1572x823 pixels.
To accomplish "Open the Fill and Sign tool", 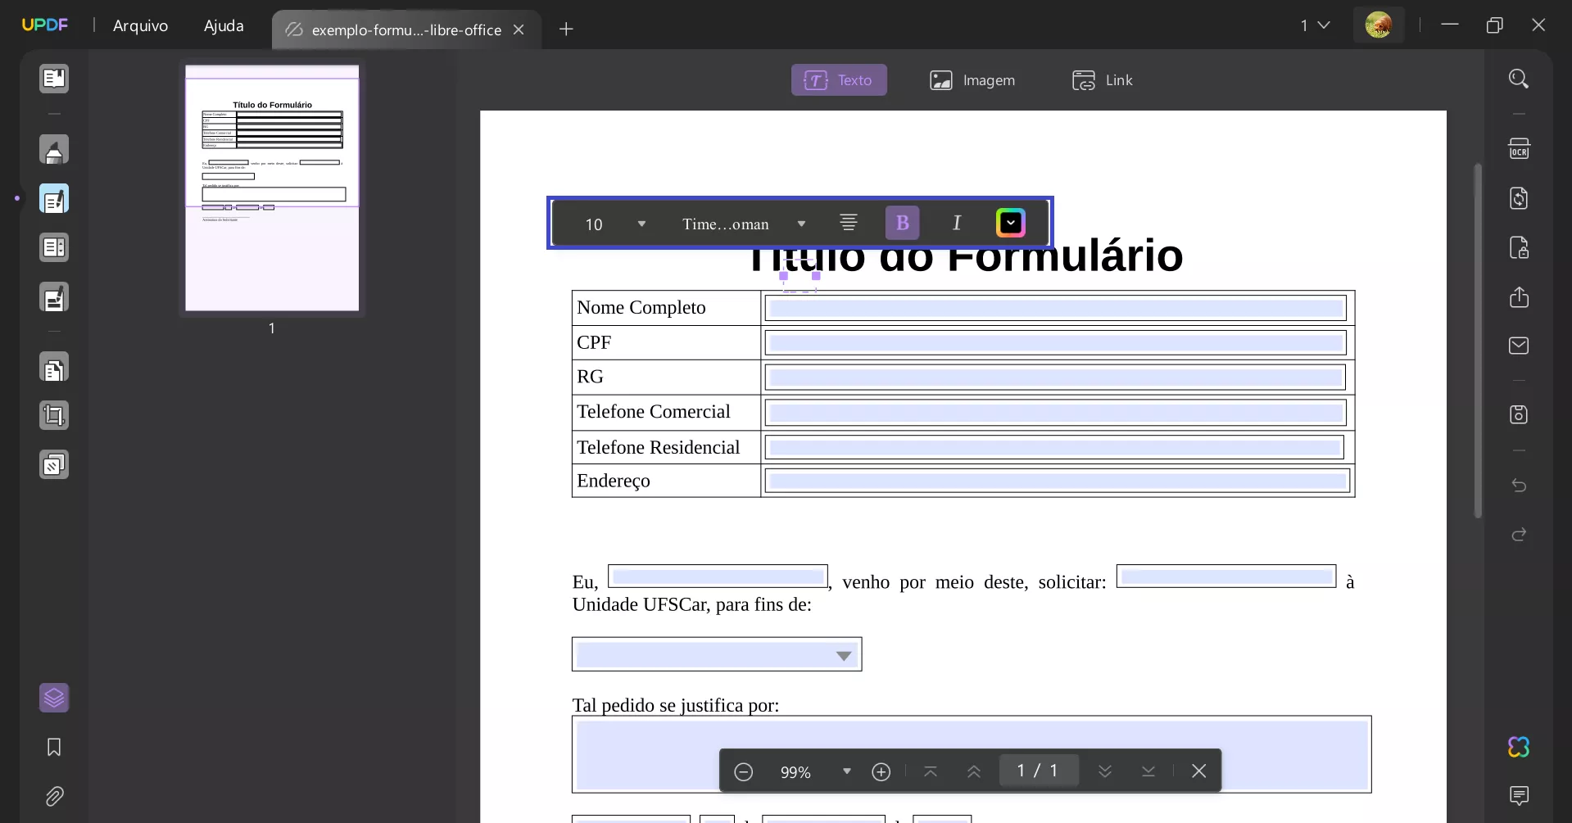I will [x=54, y=297].
